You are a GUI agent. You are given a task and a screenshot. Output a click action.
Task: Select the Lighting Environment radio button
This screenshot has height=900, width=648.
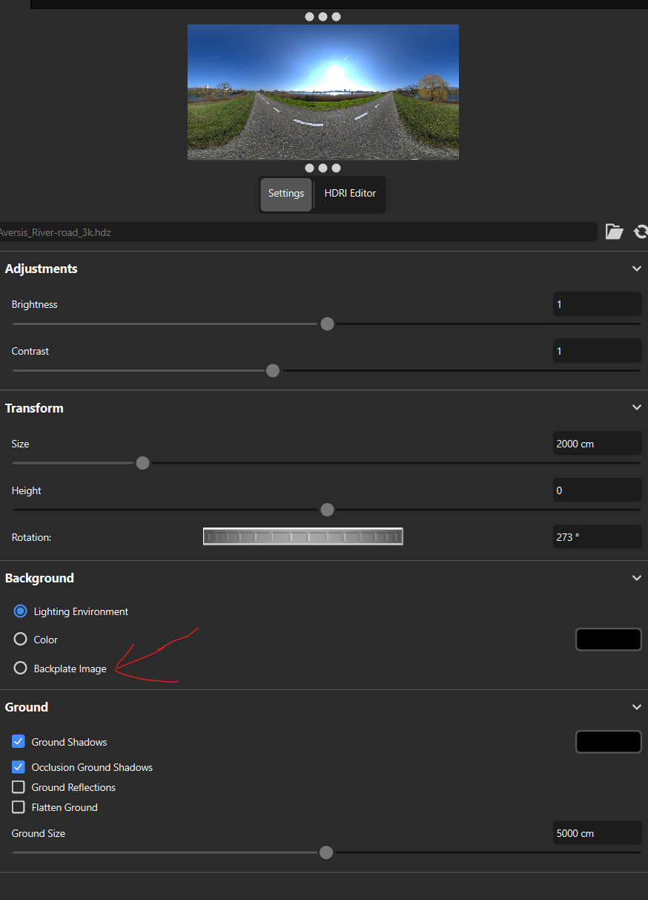coord(21,611)
